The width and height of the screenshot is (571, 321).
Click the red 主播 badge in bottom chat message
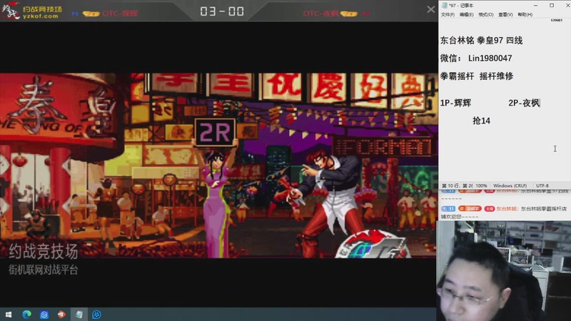pyautogui.click(x=490, y=209)
